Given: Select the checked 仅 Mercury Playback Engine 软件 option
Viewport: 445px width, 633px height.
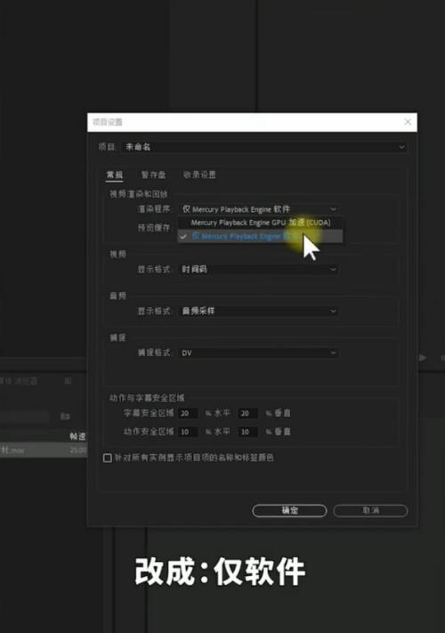Looking at the screenshot, I should (x=261, y=236).
